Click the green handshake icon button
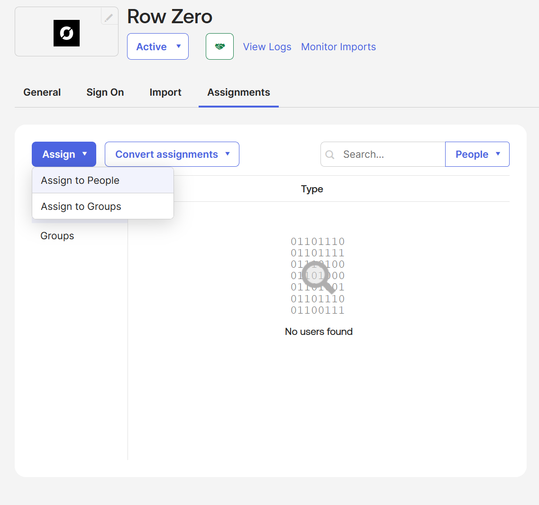Screen dimensions: 539x505 pyautogui.click(x=219, y=46)
